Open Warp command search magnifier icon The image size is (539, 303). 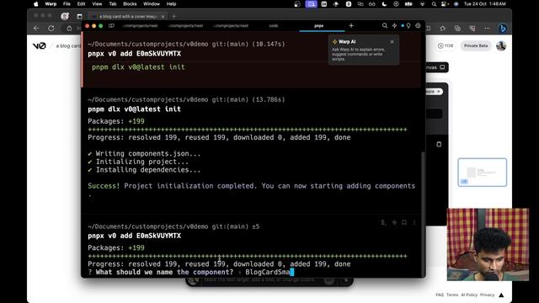pyautogui.click(x=385, y=25)
